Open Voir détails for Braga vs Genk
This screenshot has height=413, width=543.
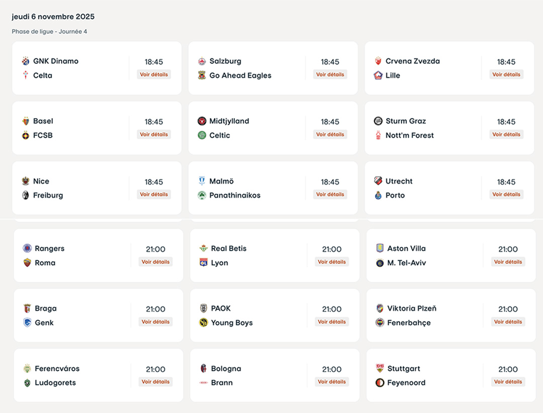[155, 322]
